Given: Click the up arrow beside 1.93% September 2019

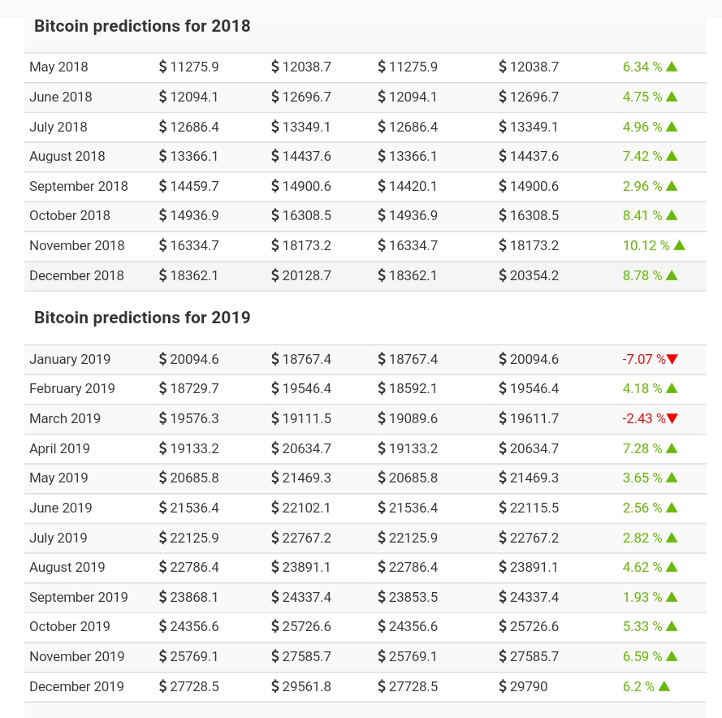Looking at the screenshot, I should (x=672, y=597).
